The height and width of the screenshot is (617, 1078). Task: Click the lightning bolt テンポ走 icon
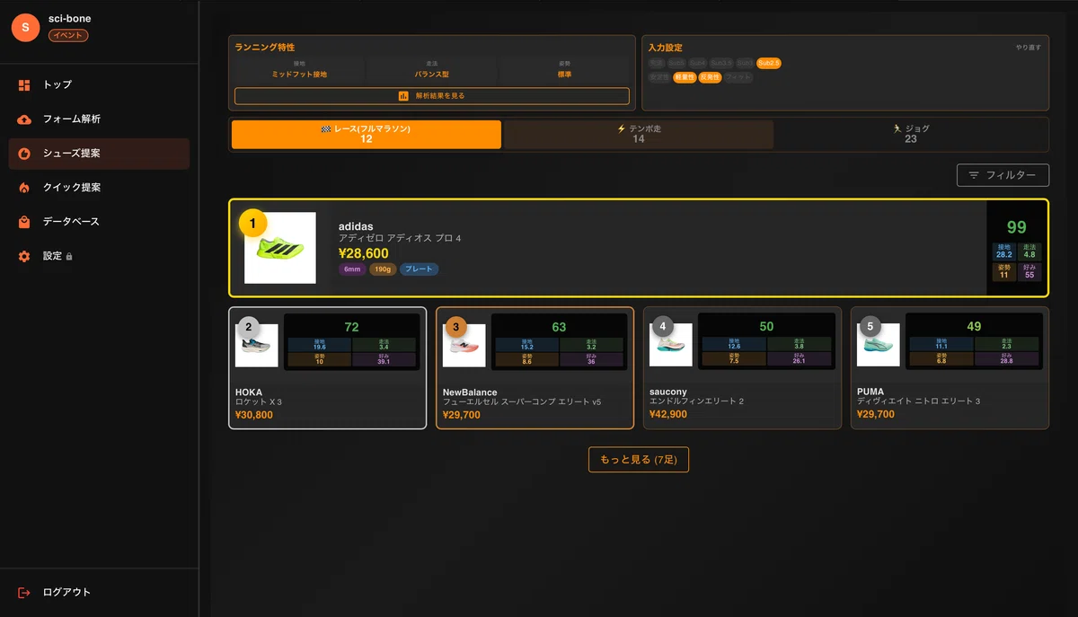tap(621, 129)
